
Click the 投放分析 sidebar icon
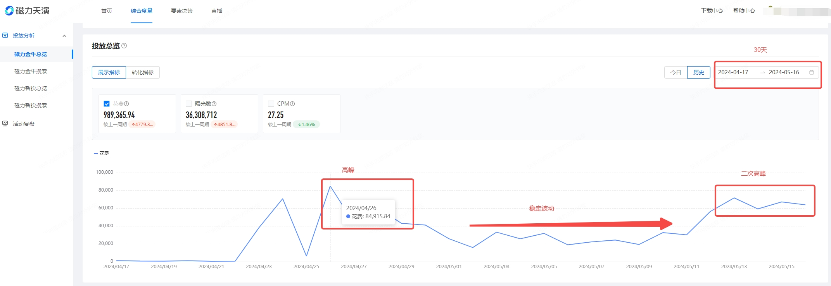point(5,35)
